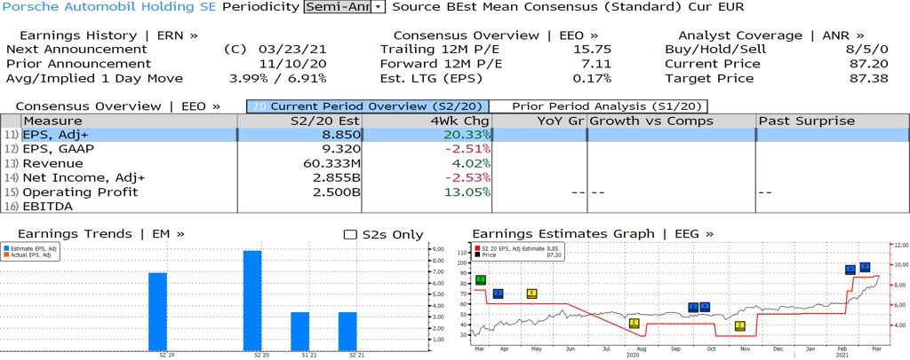Click red S2 20 EPS legend swatch
Screen dimensions: 910x360
click(x=477, y=248)
